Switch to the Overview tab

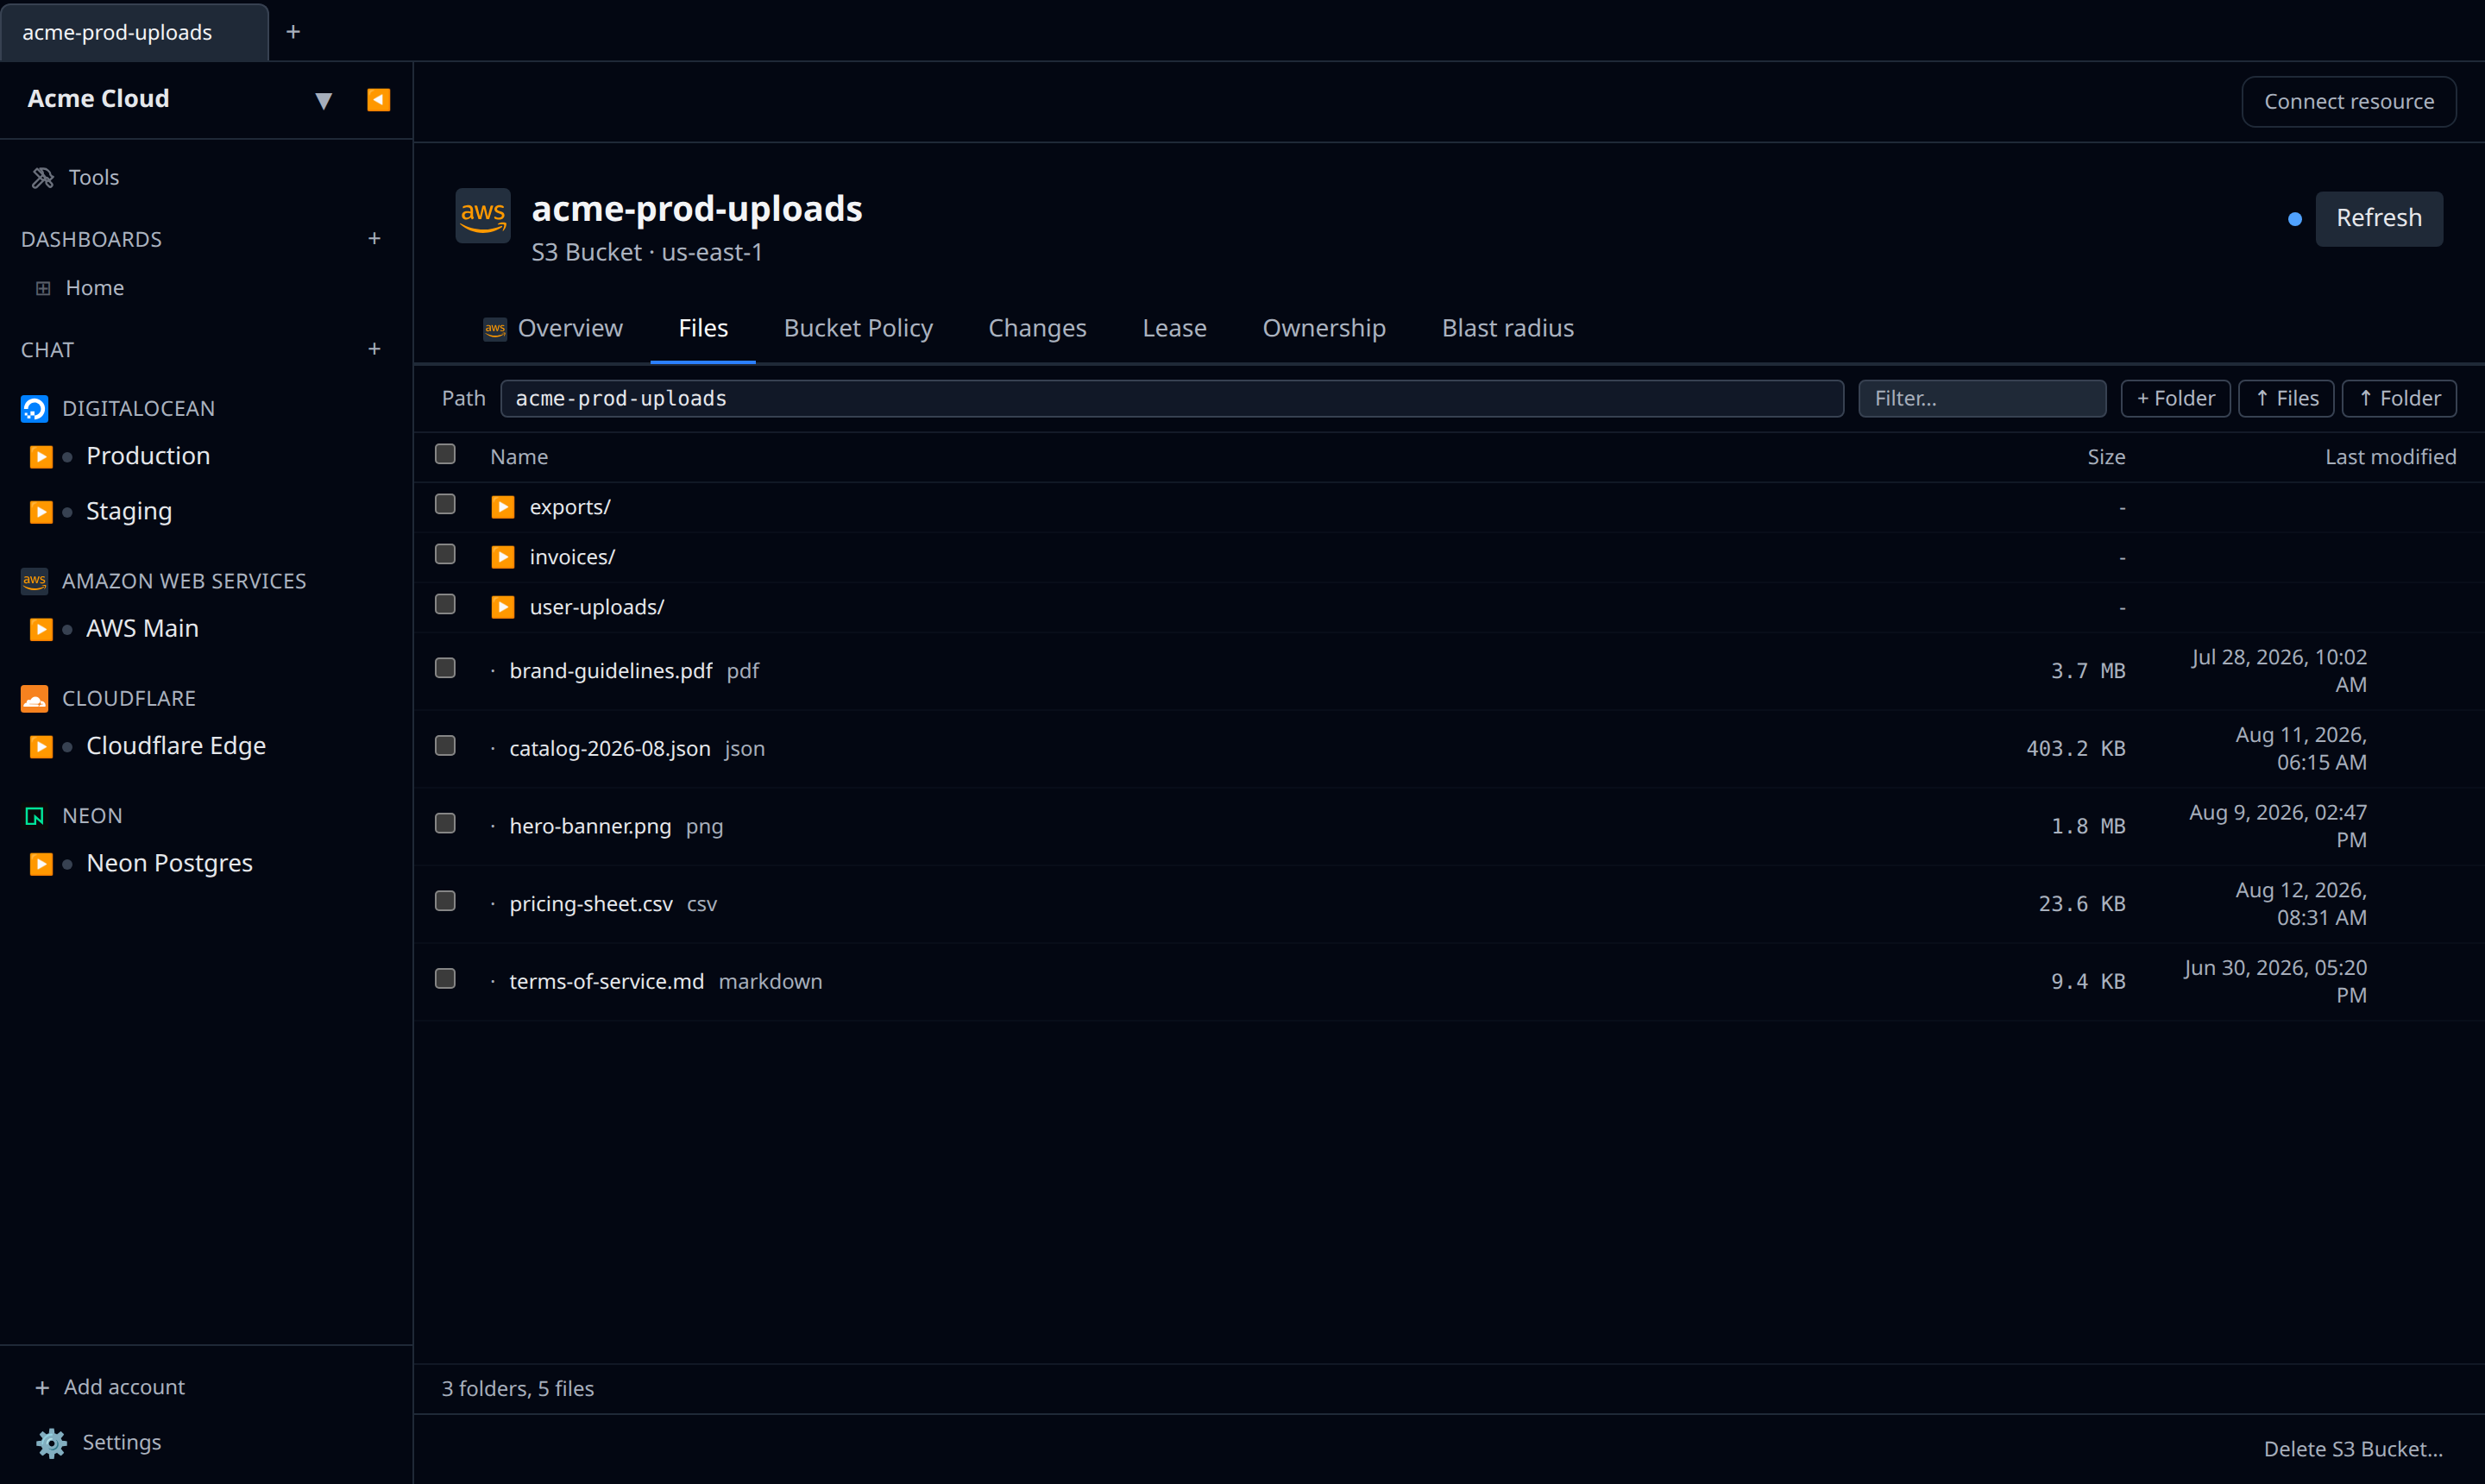click(553, 329)
